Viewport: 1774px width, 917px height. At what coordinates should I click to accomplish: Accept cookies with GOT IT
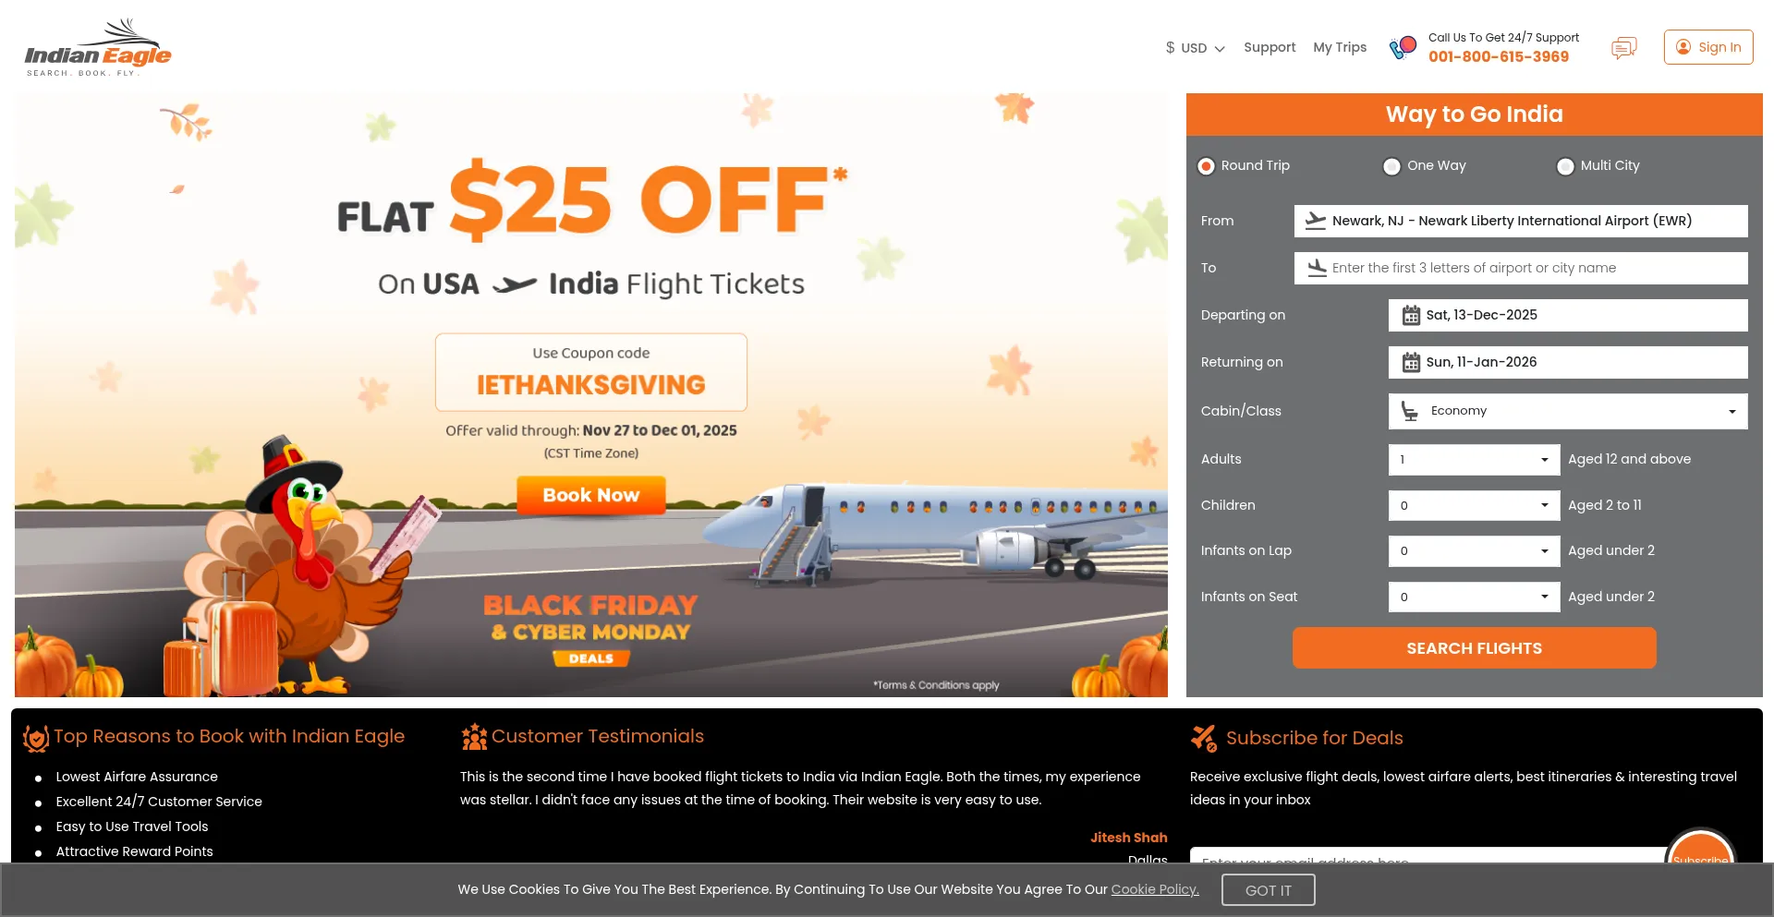point(1268,890)
